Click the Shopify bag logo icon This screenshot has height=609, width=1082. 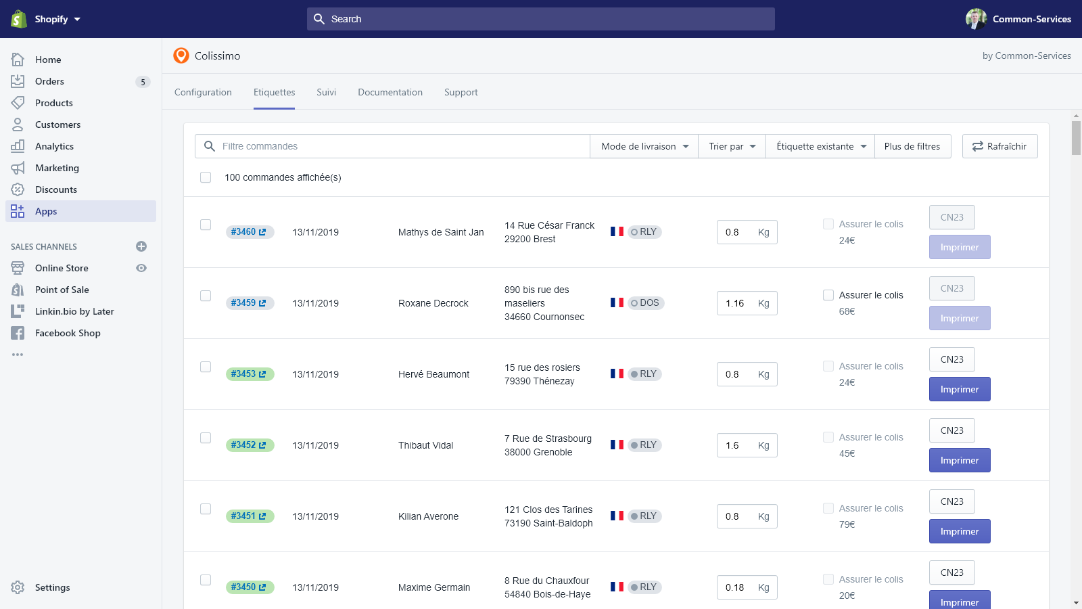coord(19,19)
